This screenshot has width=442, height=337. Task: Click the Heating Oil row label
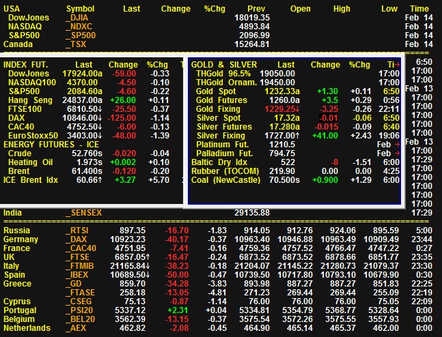click(31, 162)
